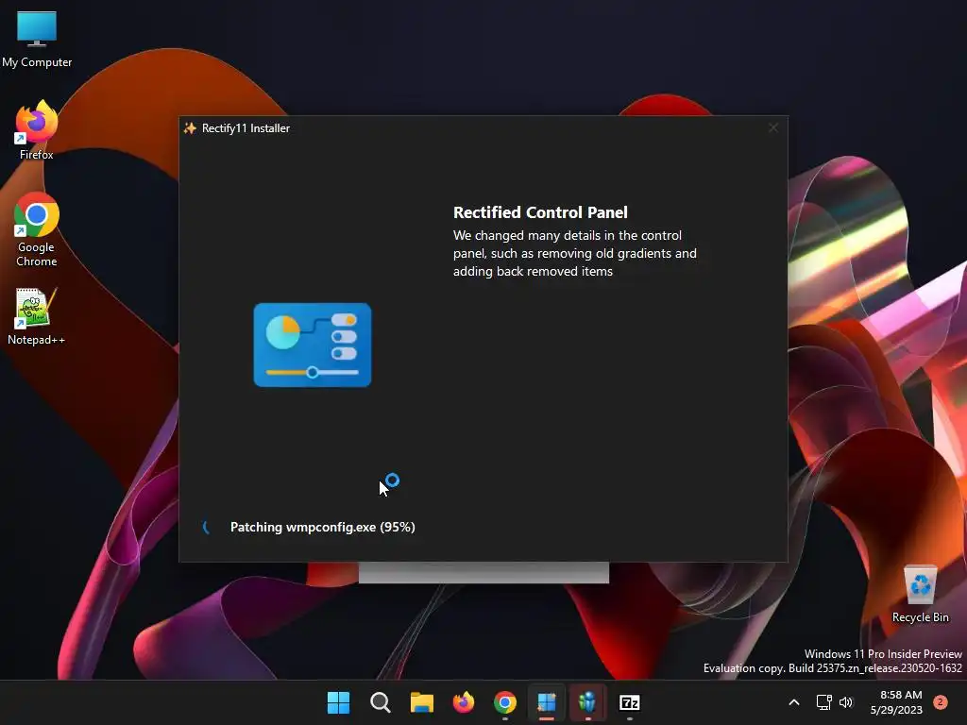Viewport: 967px width, 725px height.
Task: Open File Explorer from the taskbar
Action: coord(422,702)
